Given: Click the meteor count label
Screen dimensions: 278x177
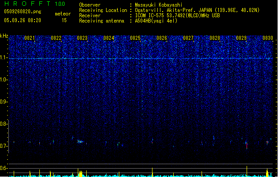Looking at the screenshot, I should point(63,14).
